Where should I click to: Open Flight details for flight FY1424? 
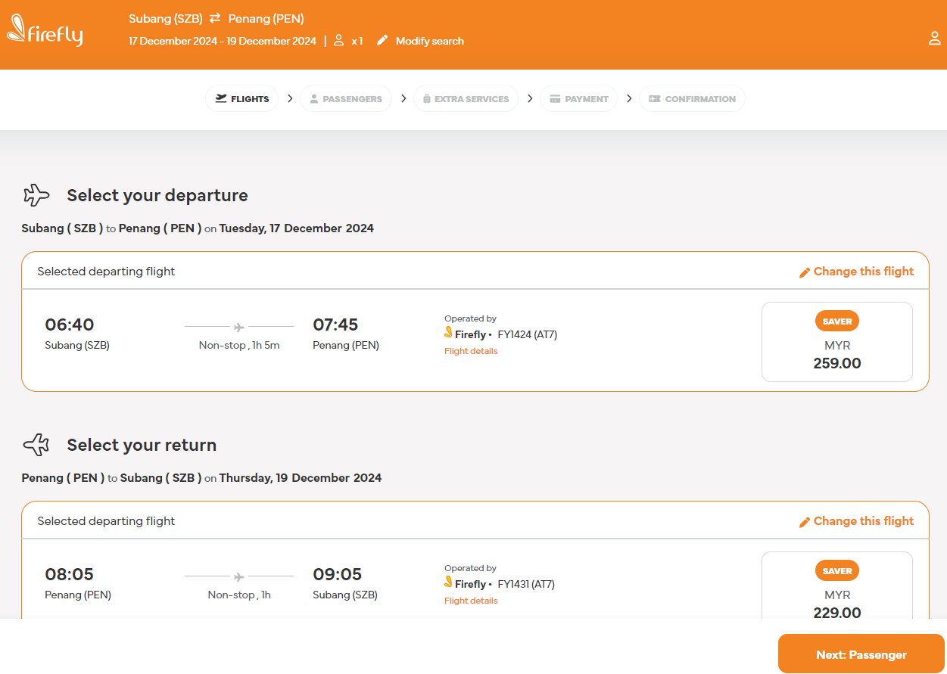click(471, 351)
